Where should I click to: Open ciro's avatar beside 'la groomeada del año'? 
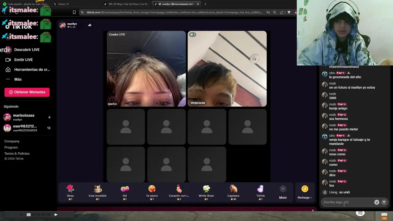[325, 74]
